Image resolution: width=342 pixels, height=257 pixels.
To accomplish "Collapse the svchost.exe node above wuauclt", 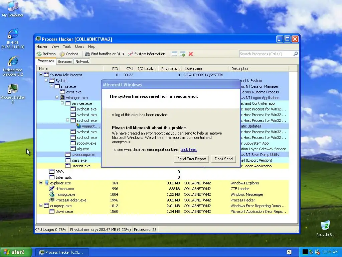I will click(67, 120).
